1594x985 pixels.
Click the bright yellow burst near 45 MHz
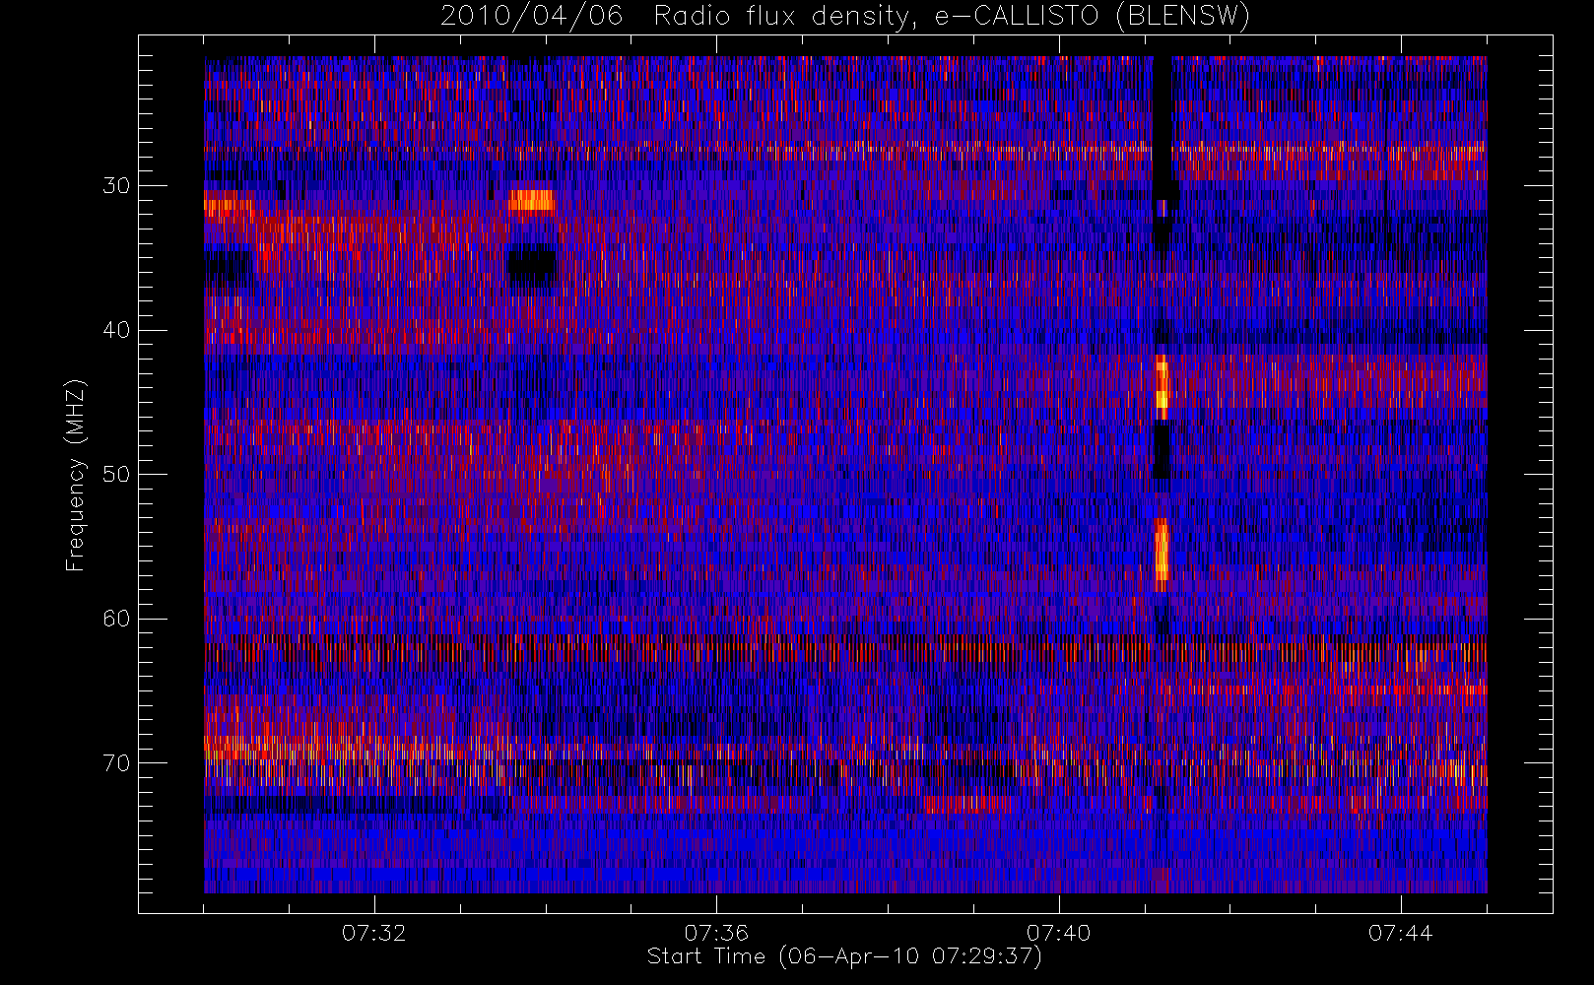click(x=1162, y=386)
